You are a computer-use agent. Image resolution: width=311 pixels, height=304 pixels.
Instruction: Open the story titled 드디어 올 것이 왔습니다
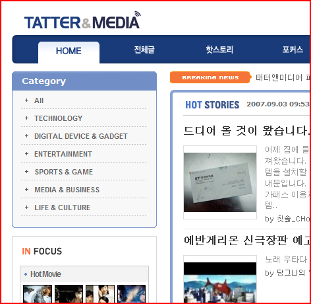click(246, 131)
